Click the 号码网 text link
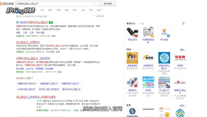The height and width of the screenshot is (117, 207). pos(180,66)
